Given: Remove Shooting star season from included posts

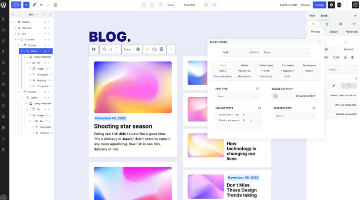Looking at the screenshot, I should pyautogui.click(x=243, y=120).
